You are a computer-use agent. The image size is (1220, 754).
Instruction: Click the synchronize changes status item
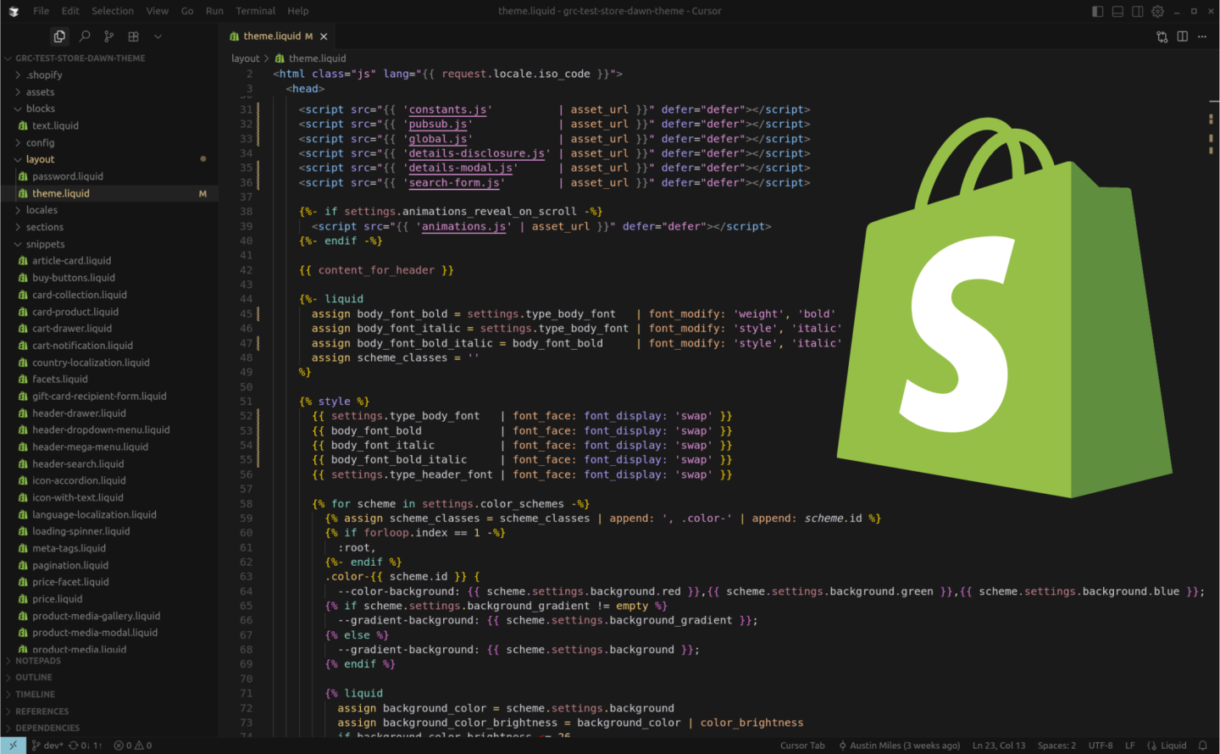coord(86,746)
